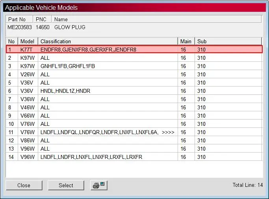Screen dimensions: 269x199
Task: Click the Sub column header
Action: 228,41
